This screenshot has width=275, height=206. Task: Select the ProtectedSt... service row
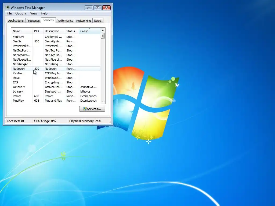(56, 46)
